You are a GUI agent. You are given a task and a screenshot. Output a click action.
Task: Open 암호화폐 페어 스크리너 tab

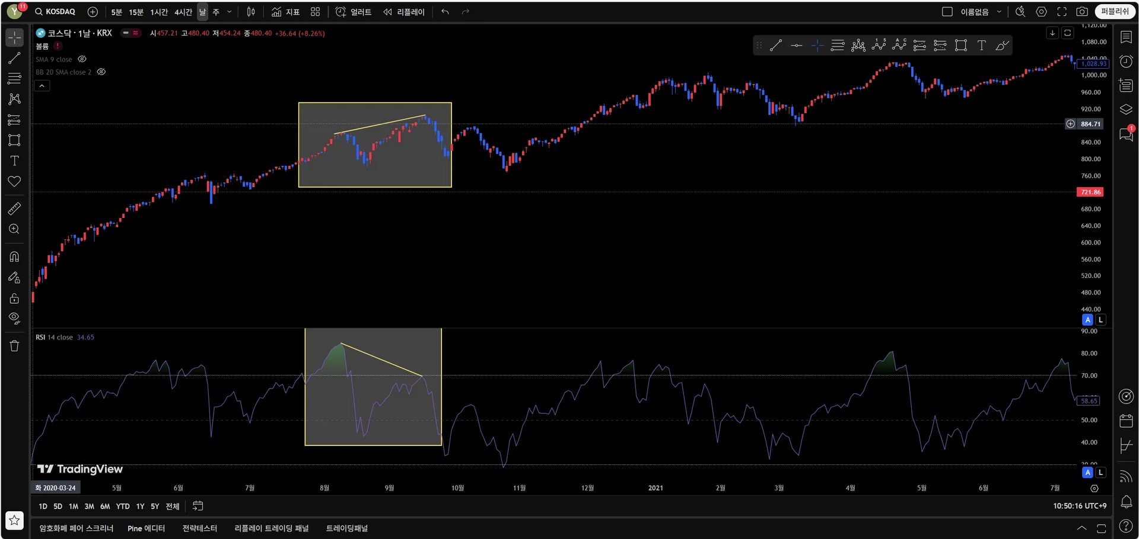pyautogui.click(x=77, y=528)
